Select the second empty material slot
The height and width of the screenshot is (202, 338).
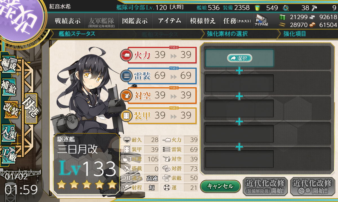pyautogui.click(x=239, y=83)
